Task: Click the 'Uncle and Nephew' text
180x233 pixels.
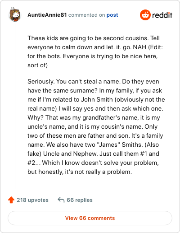Action: coord(70,154)
